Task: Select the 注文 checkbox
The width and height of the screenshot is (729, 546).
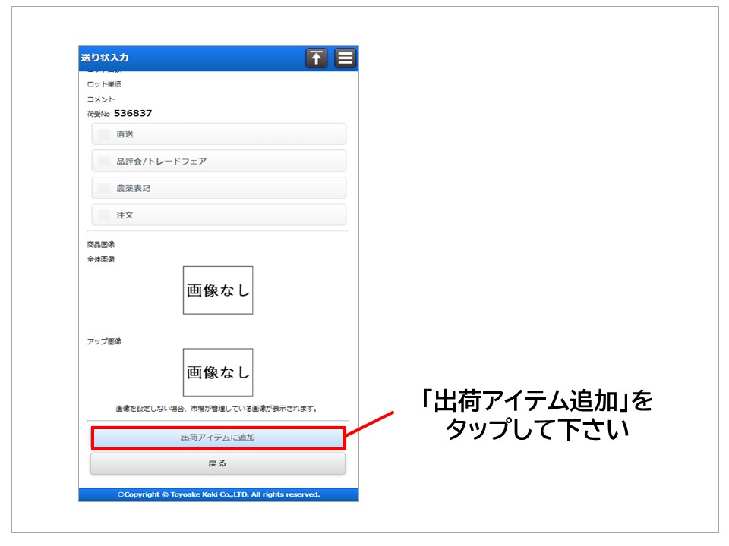Action: click(105, 215)
